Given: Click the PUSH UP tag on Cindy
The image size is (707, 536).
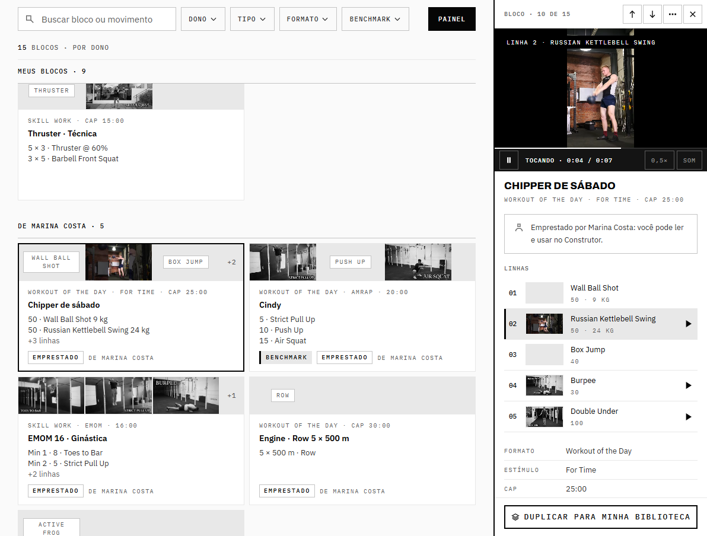Looking at the screenshot, I should tap(351, 262).
